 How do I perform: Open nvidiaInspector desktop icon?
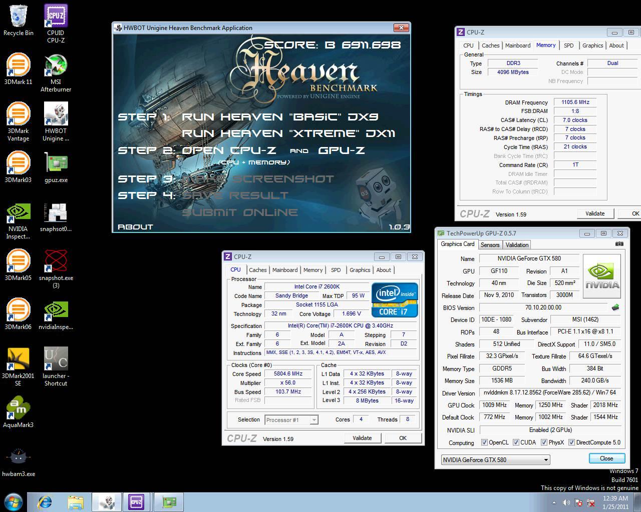(x=56, y=314)
